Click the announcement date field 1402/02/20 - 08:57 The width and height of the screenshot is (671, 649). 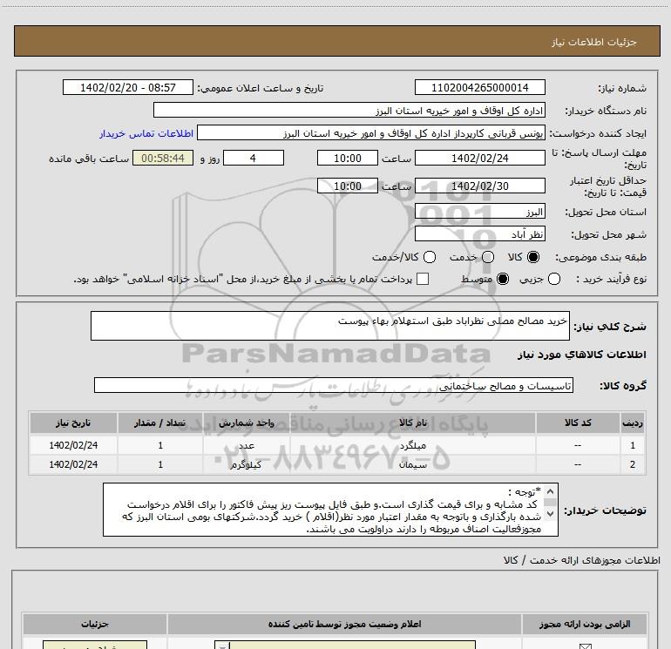tap(128, 87)
